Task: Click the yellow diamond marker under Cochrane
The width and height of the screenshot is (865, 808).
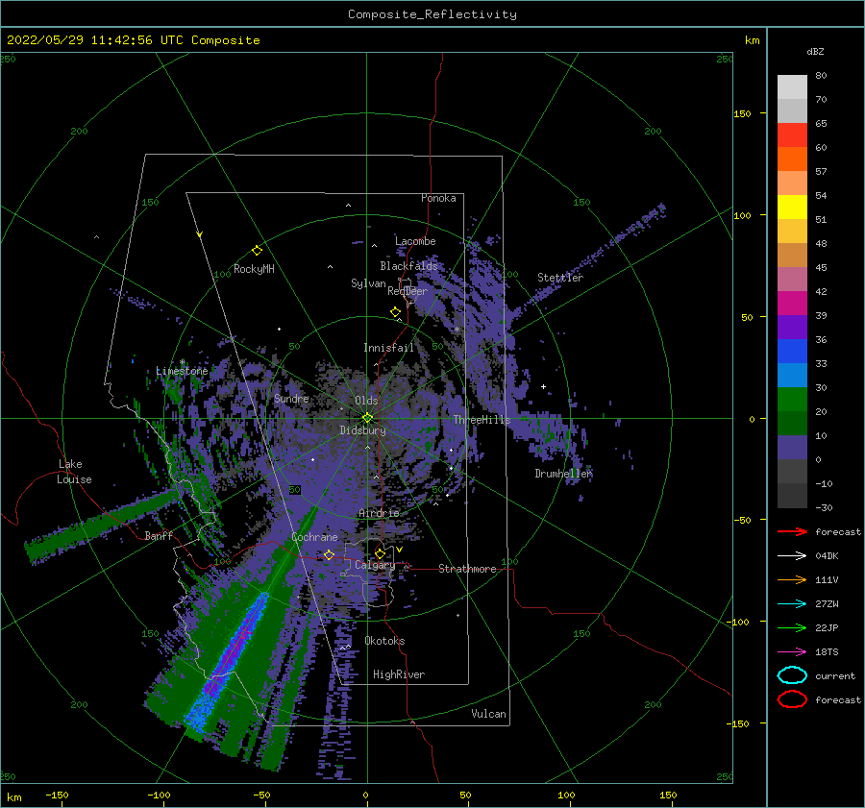Action: pos(329,554)
